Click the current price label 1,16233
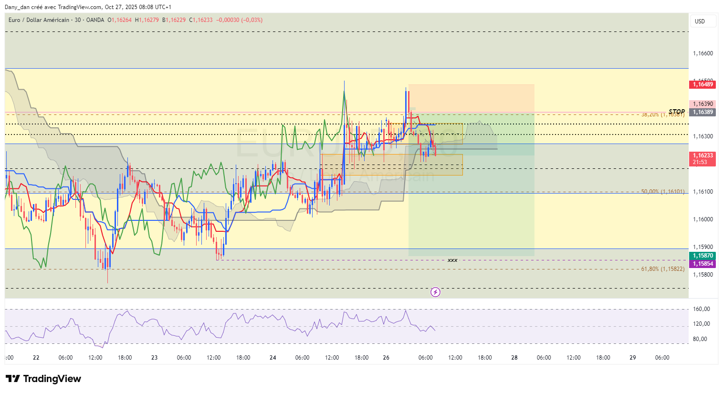The width and height of the screenshot is (723, 393). (x=702, y=155)
